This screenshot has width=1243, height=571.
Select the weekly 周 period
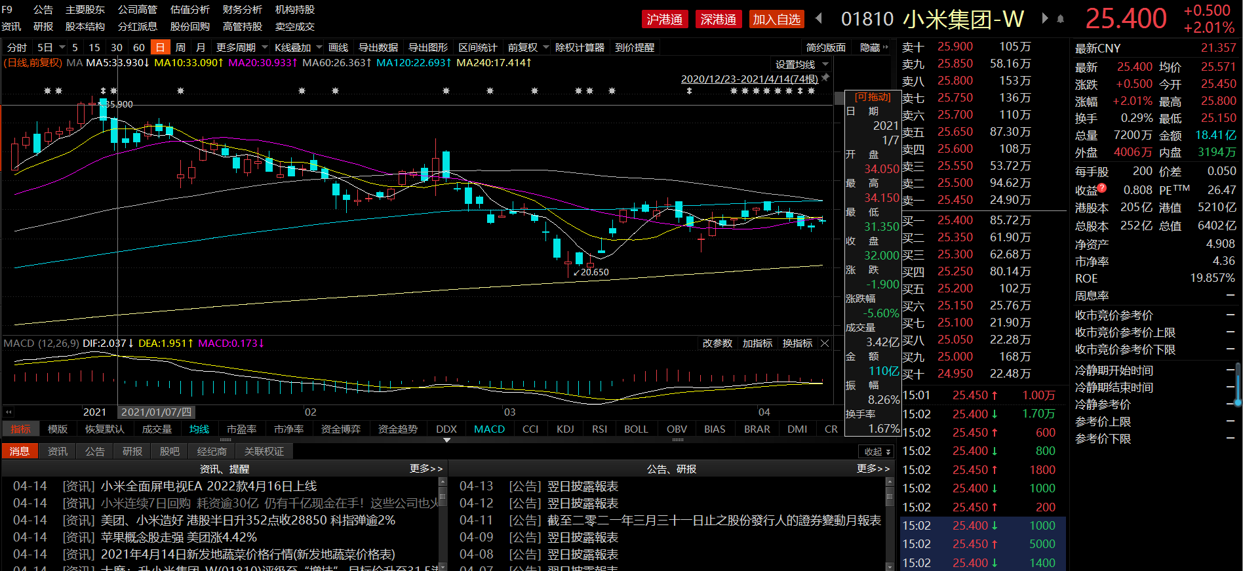pyautogui.click(x=180, y=47)
